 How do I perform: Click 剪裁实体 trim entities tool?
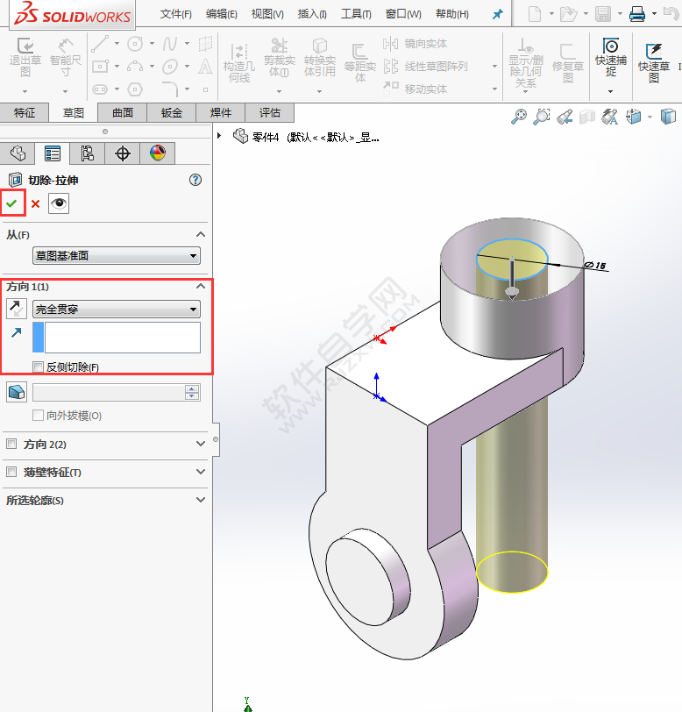tap(280, 58)
